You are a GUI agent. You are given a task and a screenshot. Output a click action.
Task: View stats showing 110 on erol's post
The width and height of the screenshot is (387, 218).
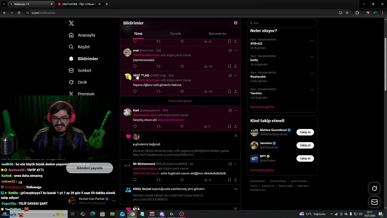point(208,66)
